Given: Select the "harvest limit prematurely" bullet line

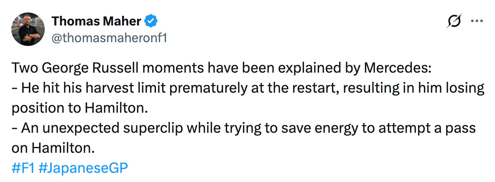Looking at the screenshot, I should (x=247, y=88).
